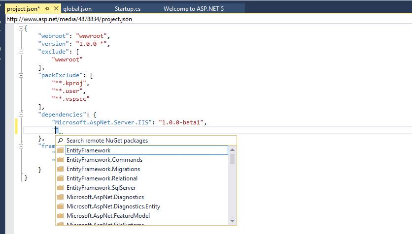412x234 pixels.
Task: Click the magnifier search icon
Action: click(61, 141)
